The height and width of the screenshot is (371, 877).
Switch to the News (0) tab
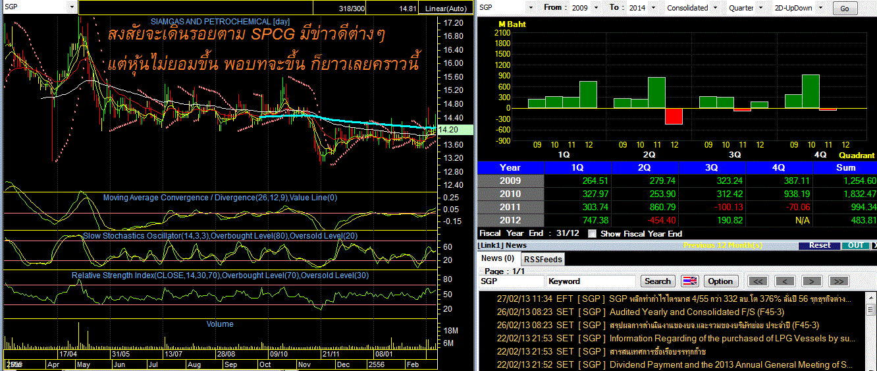(498, 258)
